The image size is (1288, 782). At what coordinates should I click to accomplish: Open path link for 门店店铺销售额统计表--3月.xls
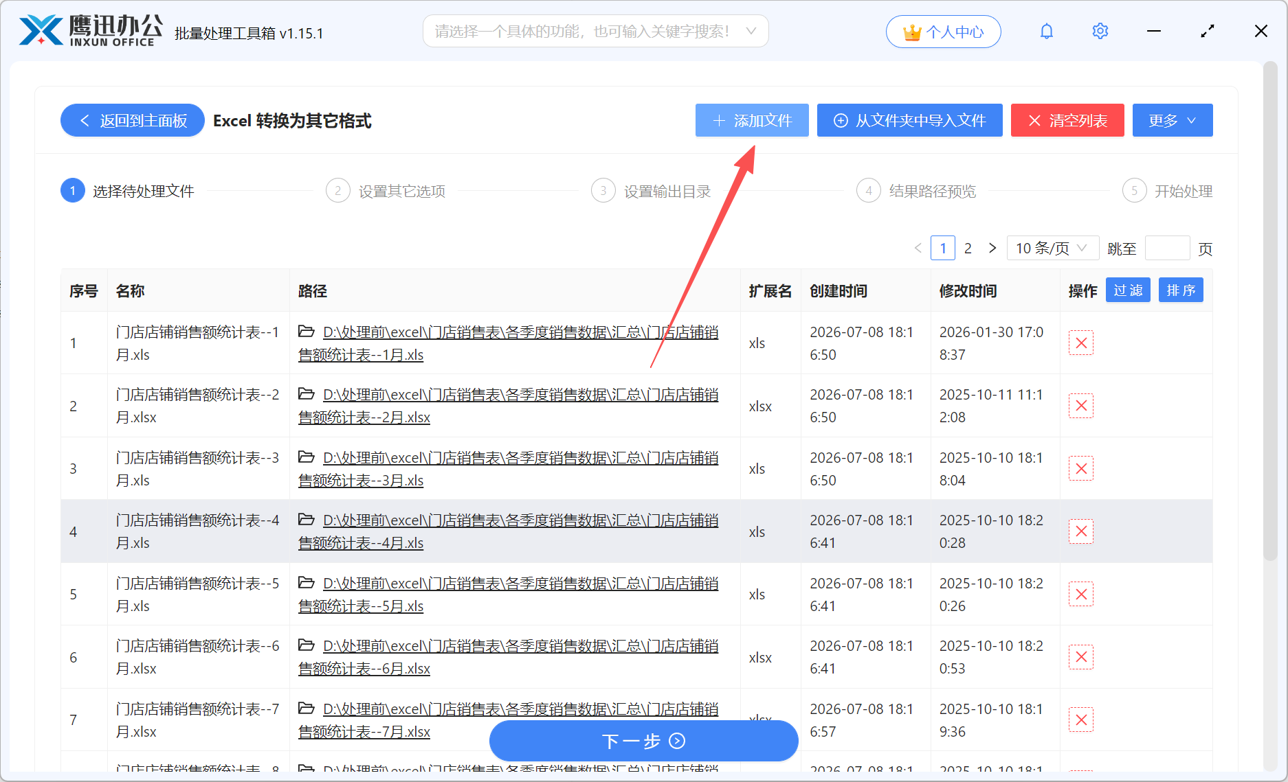509,469
